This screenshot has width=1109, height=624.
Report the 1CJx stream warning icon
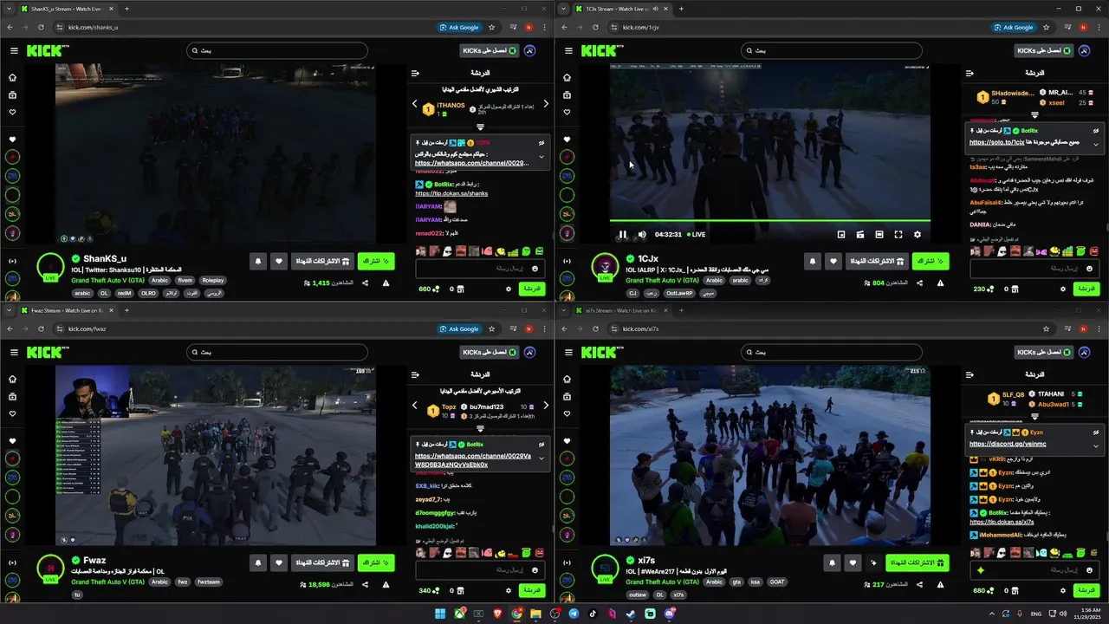click(940, 283)
